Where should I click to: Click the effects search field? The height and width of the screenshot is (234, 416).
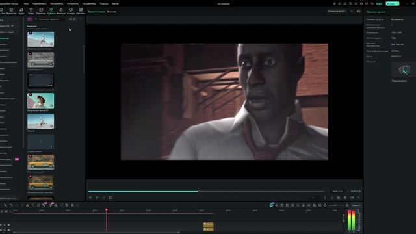pyautogui.click(x=50, y=19)
